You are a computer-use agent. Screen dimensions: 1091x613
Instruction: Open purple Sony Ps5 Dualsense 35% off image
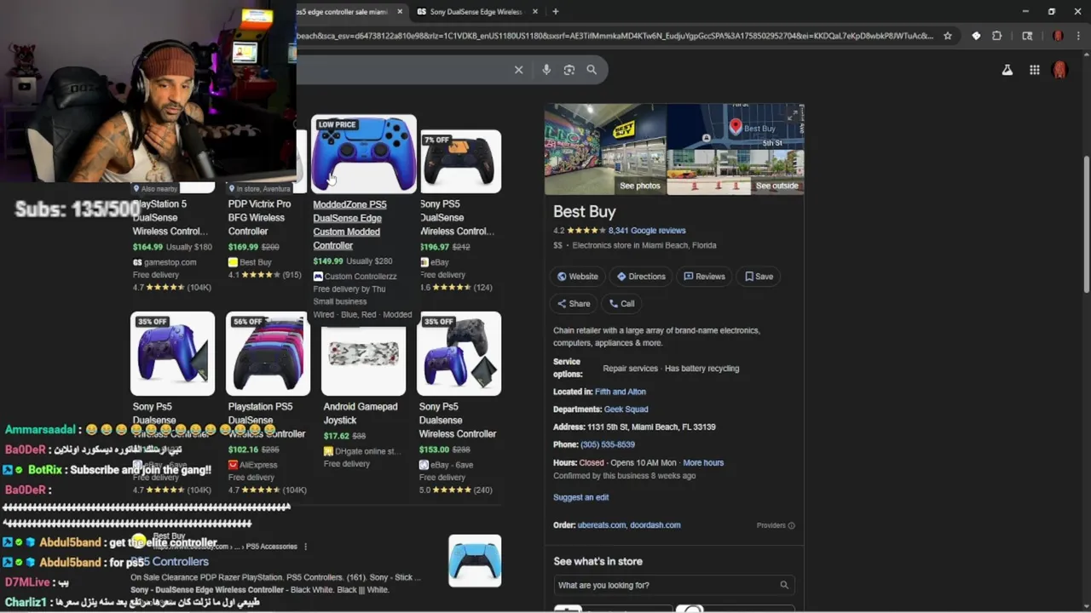pyautogui.click(x=173, y=353)
